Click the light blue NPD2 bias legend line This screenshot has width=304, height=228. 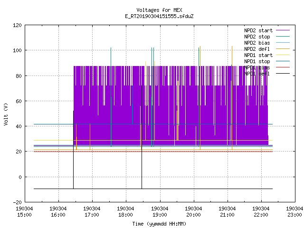[x=283, y=42]
